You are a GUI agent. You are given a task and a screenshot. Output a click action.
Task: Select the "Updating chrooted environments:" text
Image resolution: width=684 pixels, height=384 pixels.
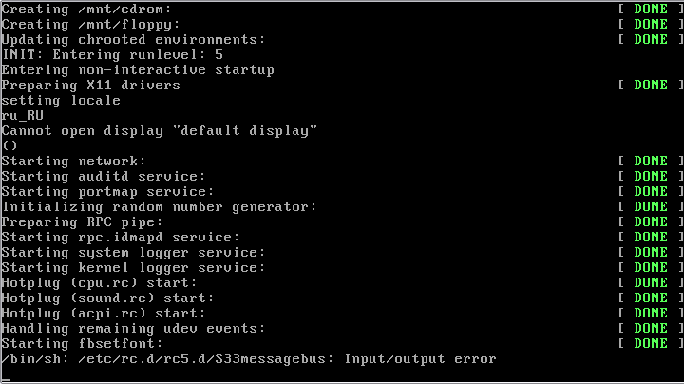point(133,39)
